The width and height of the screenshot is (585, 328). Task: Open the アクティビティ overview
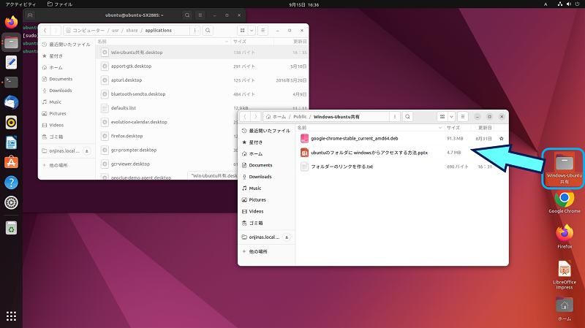point(16,4)
